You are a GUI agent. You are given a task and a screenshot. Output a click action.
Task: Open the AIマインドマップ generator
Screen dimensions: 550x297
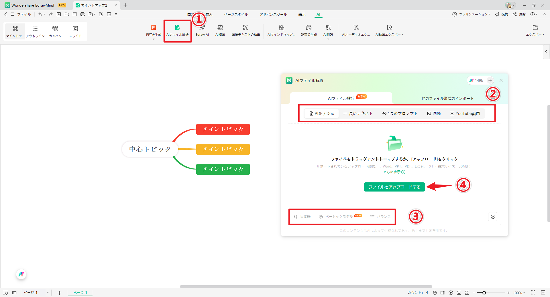coord(281,30)
